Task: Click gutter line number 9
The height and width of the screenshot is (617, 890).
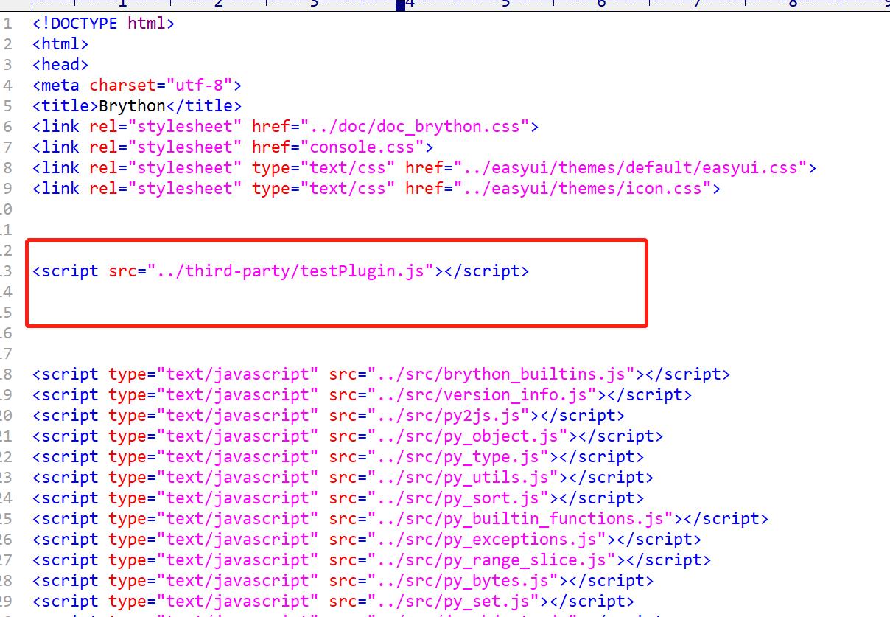Action: coord(8,189)
